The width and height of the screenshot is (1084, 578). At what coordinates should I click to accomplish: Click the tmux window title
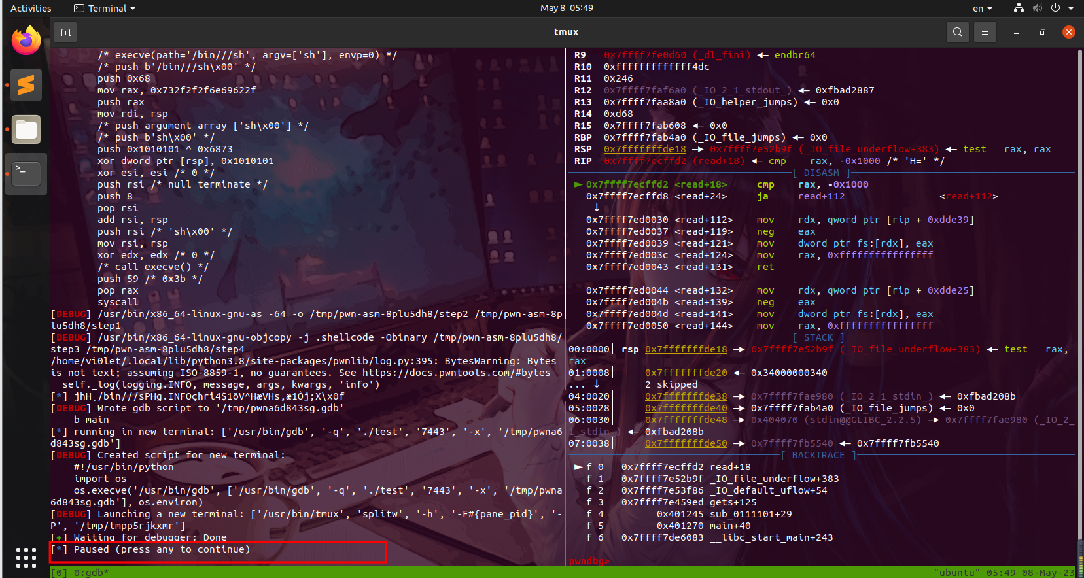[x=566, y=32]
